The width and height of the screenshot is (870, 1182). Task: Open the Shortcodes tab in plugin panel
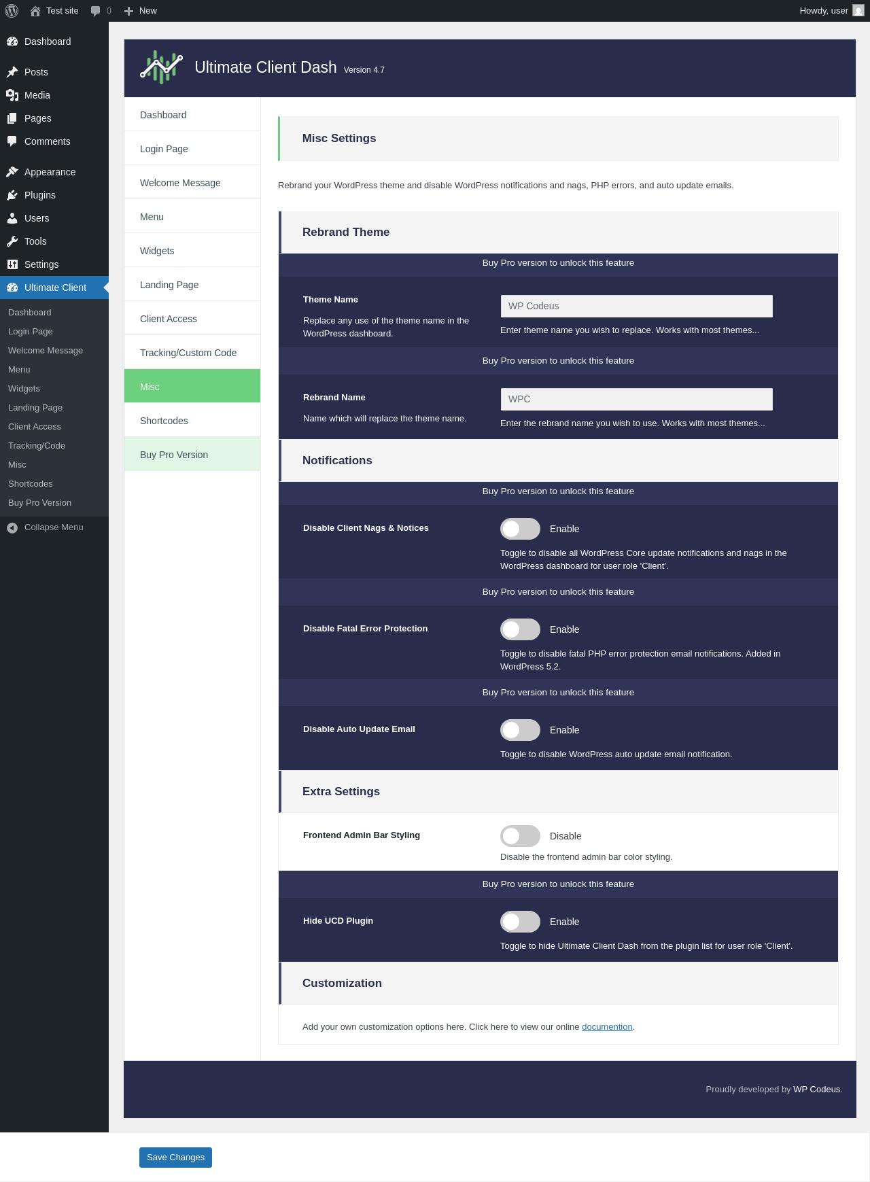(x=192, y=421)
